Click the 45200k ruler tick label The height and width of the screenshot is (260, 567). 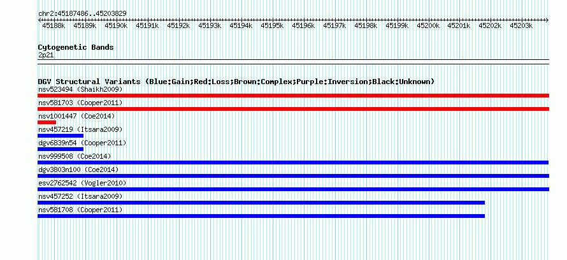428,25
